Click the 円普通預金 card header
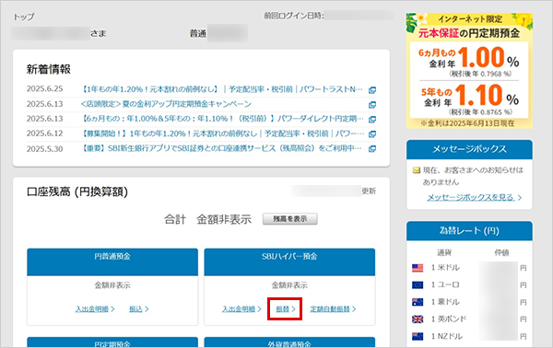This screenshot has height=348, width=553. tap(112, 261)
